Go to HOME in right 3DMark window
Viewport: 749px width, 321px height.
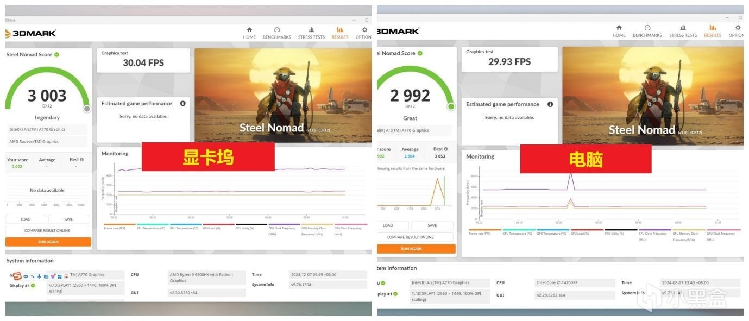619,31
